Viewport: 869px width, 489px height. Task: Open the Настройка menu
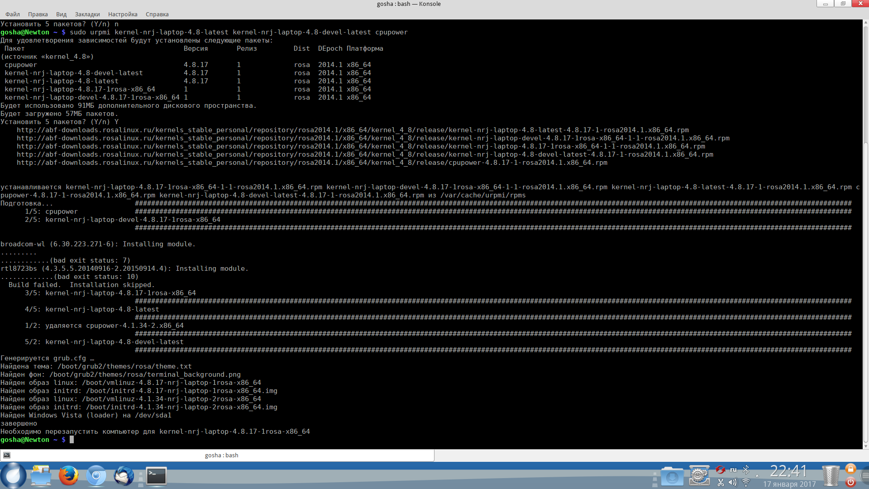pos(123,14)
